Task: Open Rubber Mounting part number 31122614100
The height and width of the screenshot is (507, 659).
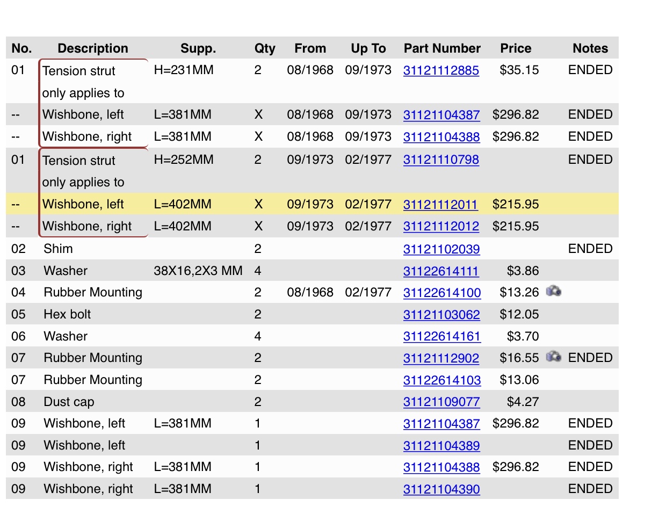Action: [442, 293]
